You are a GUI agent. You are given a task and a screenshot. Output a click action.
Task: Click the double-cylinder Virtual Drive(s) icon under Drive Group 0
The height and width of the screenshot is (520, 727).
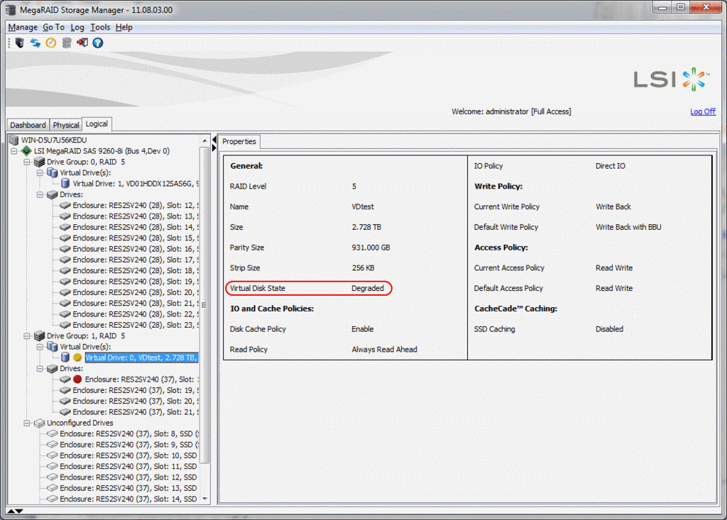click(53, 172)
